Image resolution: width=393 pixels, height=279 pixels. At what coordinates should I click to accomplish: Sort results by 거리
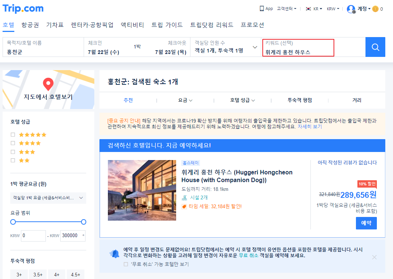click(357, 100)
